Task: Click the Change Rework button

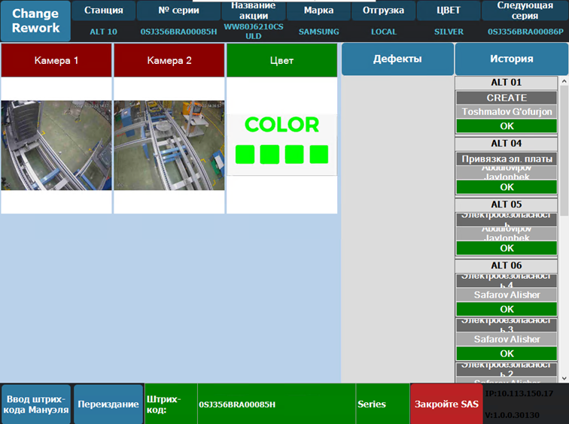Action: click(35, 21)
